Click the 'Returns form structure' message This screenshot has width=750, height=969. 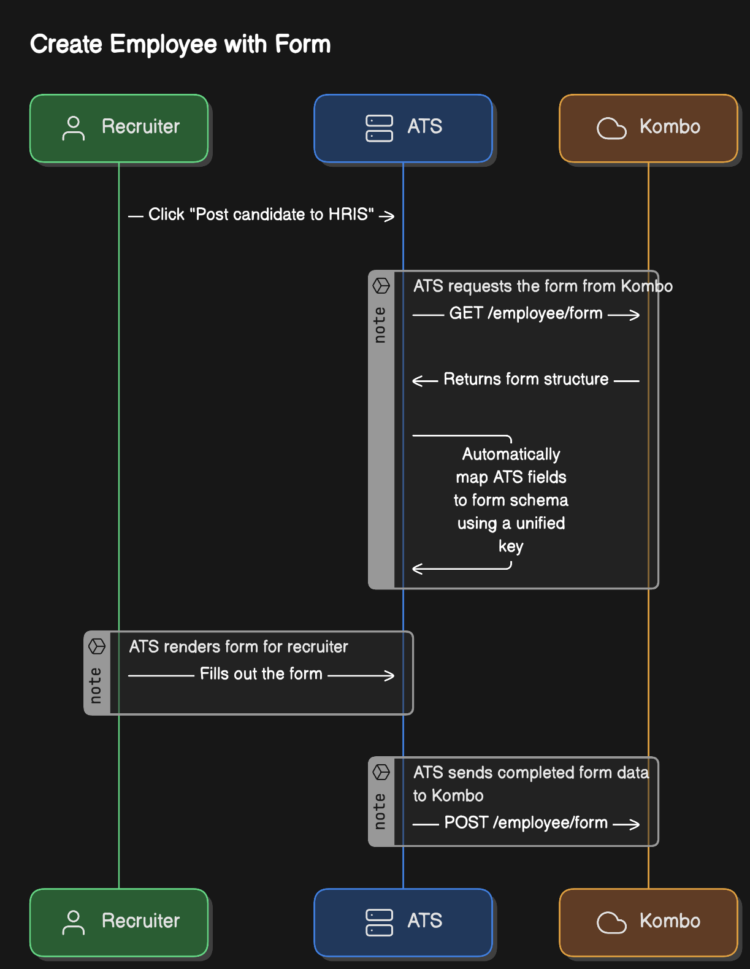[526, 380]
